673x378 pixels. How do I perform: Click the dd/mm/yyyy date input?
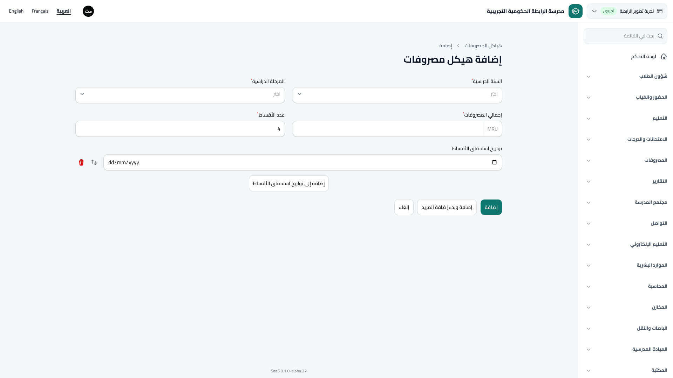coord(303,162)
